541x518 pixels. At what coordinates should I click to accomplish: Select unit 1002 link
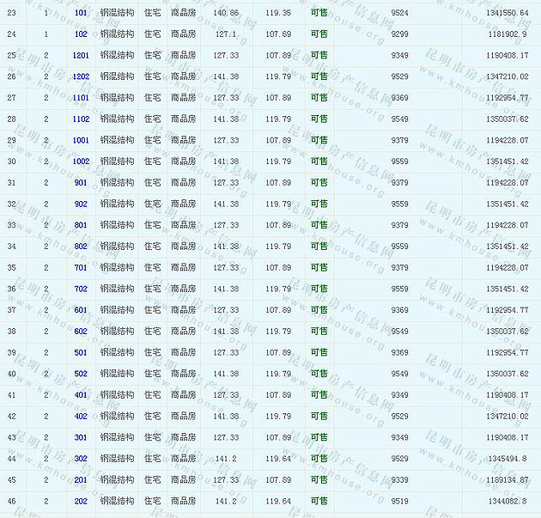point(81,161)
